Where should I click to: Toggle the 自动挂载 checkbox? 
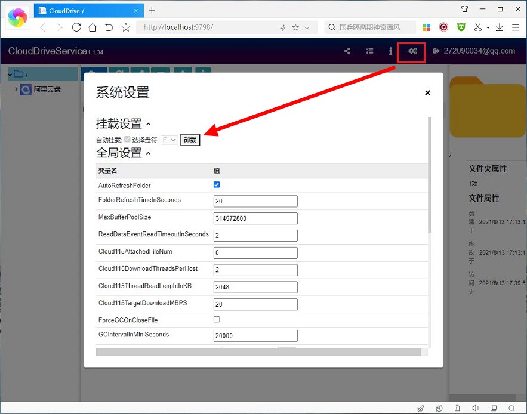point(127,139)
